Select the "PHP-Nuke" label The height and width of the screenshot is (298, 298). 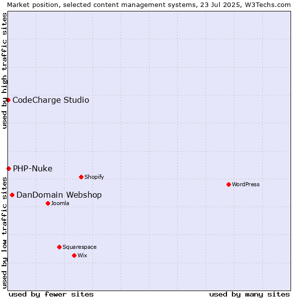(33, 168)
